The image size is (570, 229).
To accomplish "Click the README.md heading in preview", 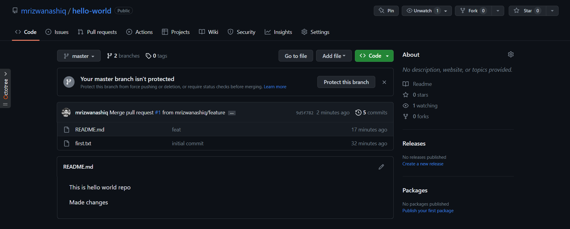I will click(78, 167).
